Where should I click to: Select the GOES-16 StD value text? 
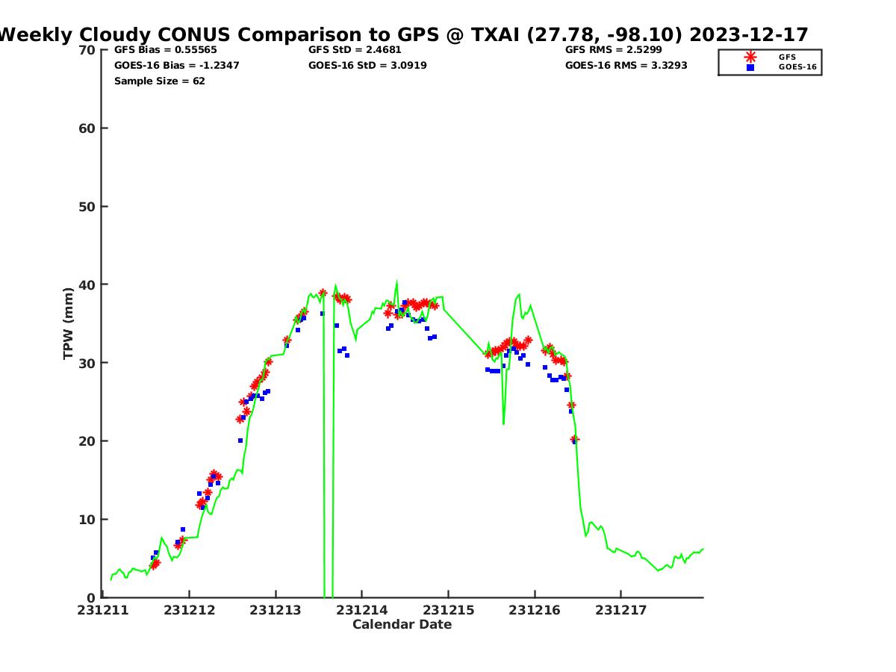[367, 65]
